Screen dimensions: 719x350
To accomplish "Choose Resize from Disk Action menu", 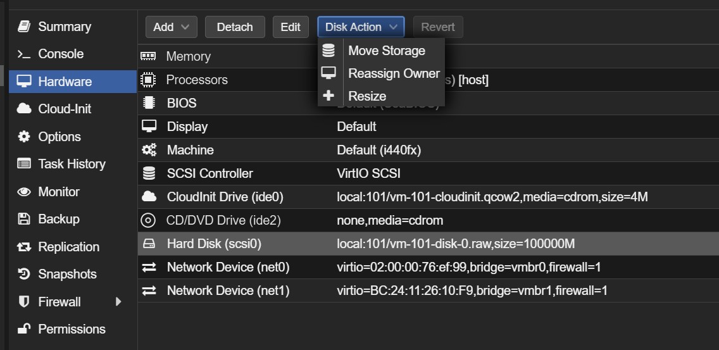I will [382, 96].
